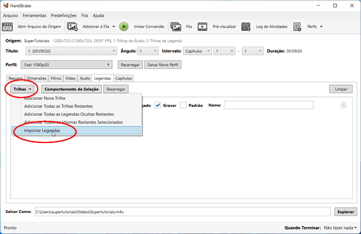Click the Adicionar à Fila image icon
361x234 pixels.
pyautogui.click(x=72, y=26)
